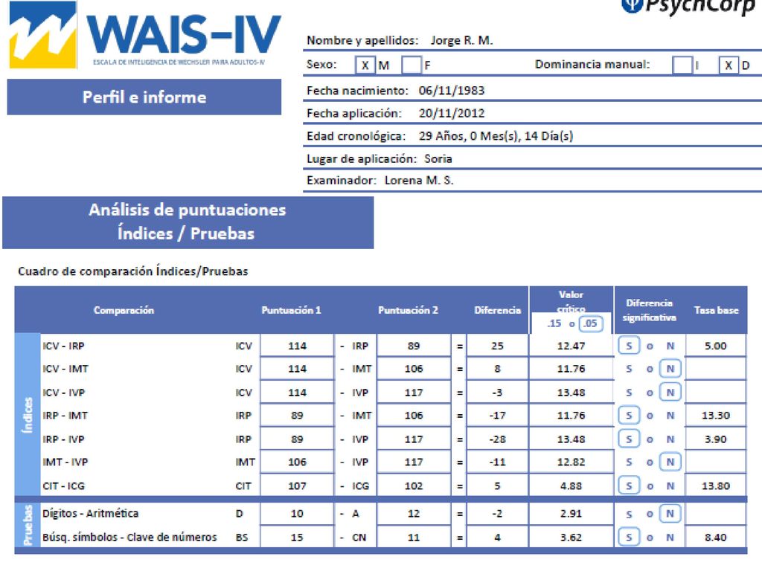Click birth date 06/11/1983
The image size is (762, 571).
(452, 90)
